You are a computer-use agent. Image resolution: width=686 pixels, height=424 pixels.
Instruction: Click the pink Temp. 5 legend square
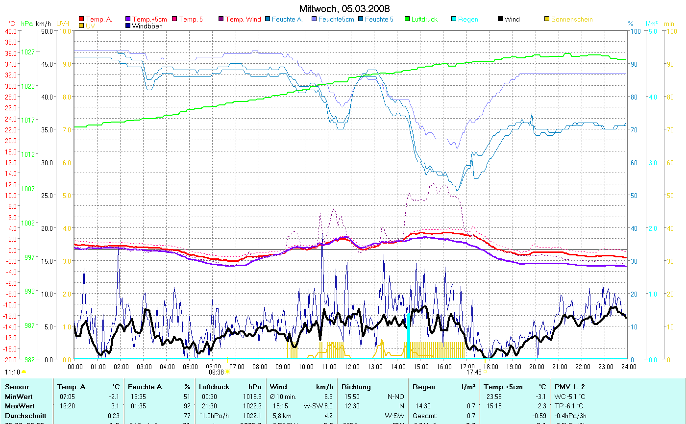pos(174,20)
